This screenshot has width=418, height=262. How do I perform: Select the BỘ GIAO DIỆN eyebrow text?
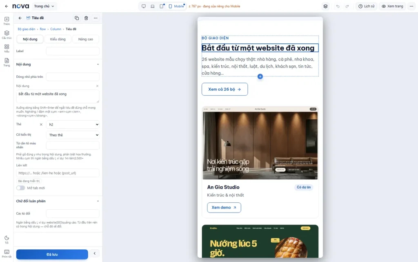pos(215,38)
